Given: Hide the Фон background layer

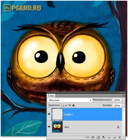Looking at the screenshot, I should 49,127.
